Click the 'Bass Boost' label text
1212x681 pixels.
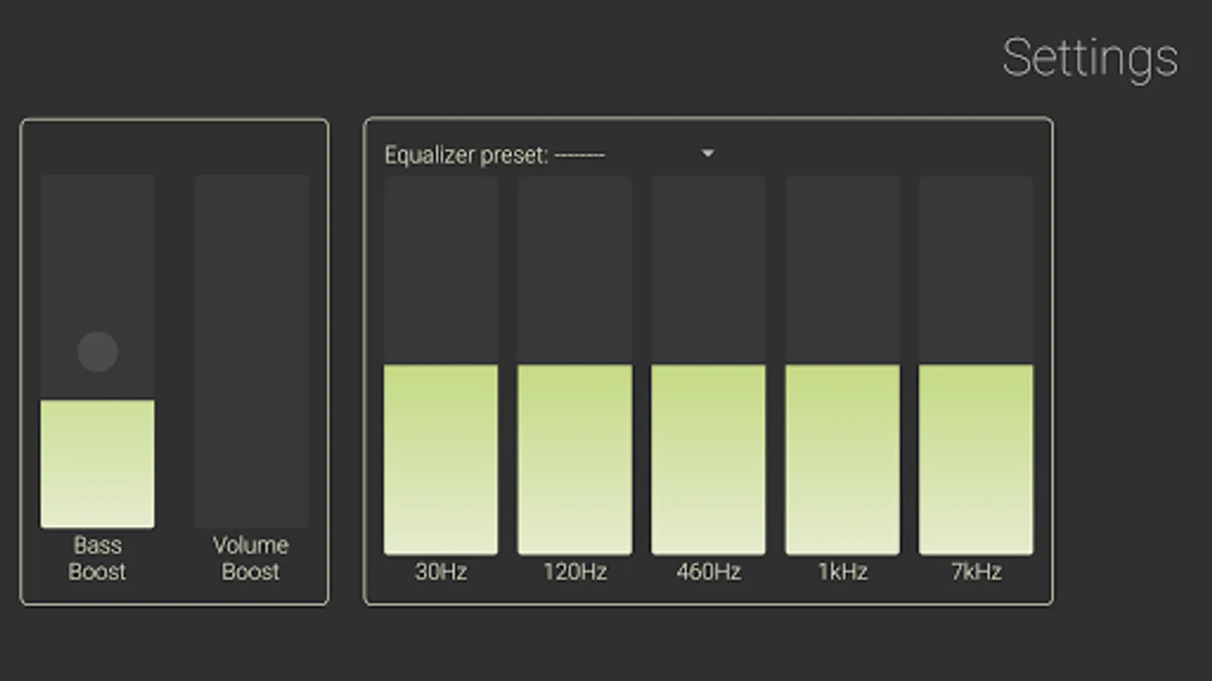click(x=98, y=558)
